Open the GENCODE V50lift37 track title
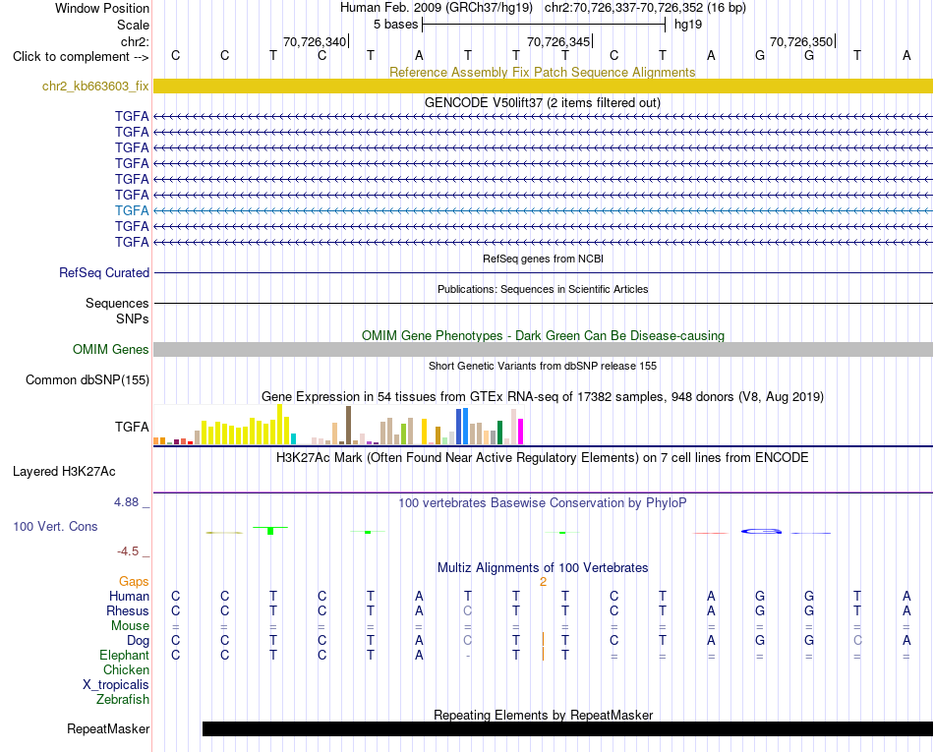The height and width of the screenshot is (752, 934). pos(543,102)
